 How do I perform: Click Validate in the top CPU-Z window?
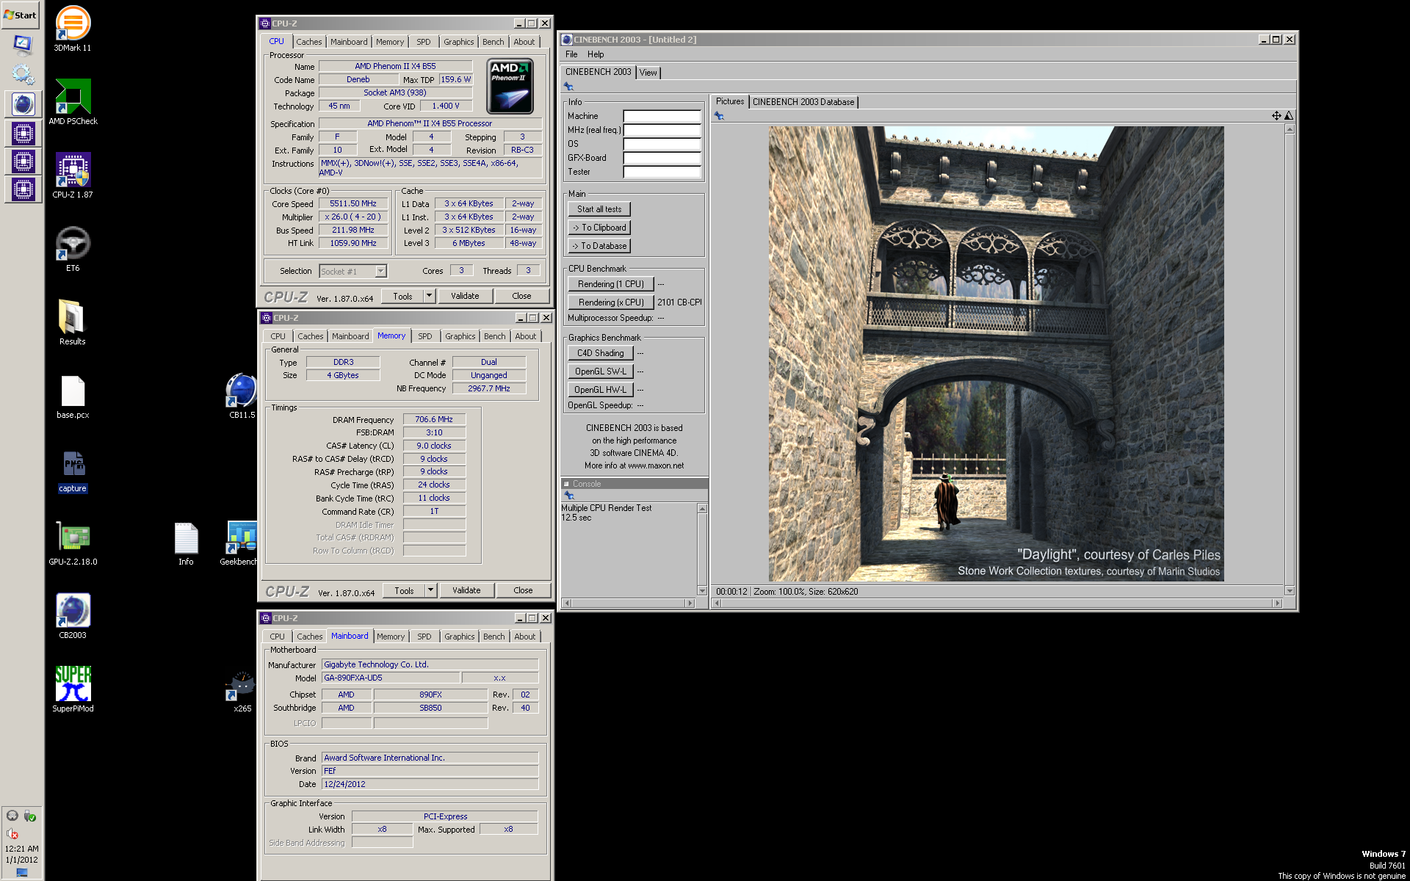(465, 296)
